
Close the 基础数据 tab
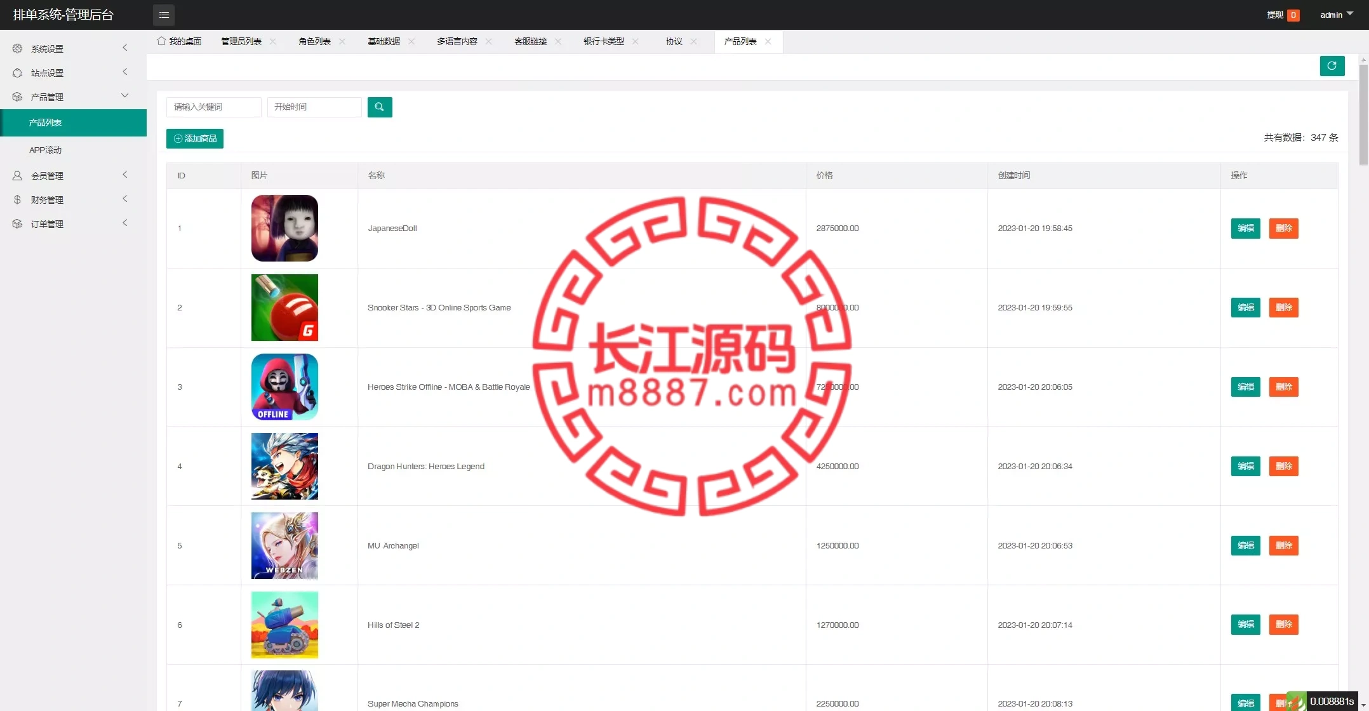tap(411, 41)
